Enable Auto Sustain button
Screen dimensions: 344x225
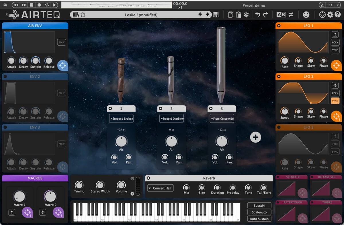click(x=259, y=219)
